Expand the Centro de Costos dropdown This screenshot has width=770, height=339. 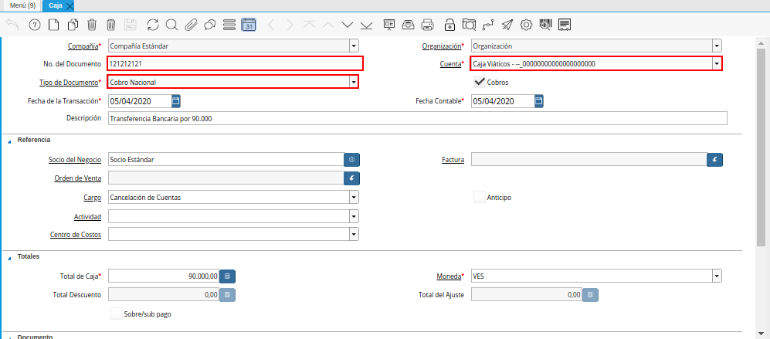[x=354, y=234]
